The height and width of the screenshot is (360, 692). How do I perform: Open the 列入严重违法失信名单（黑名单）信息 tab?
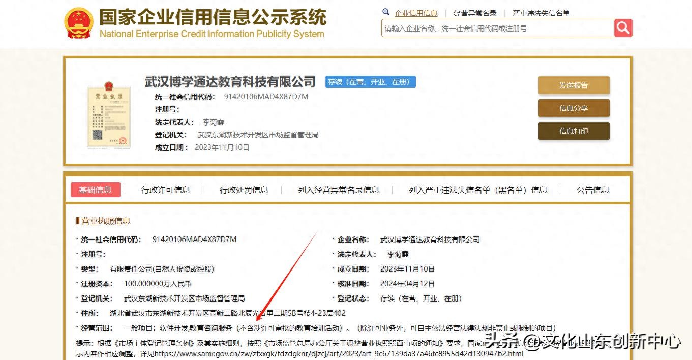(477, 190)
